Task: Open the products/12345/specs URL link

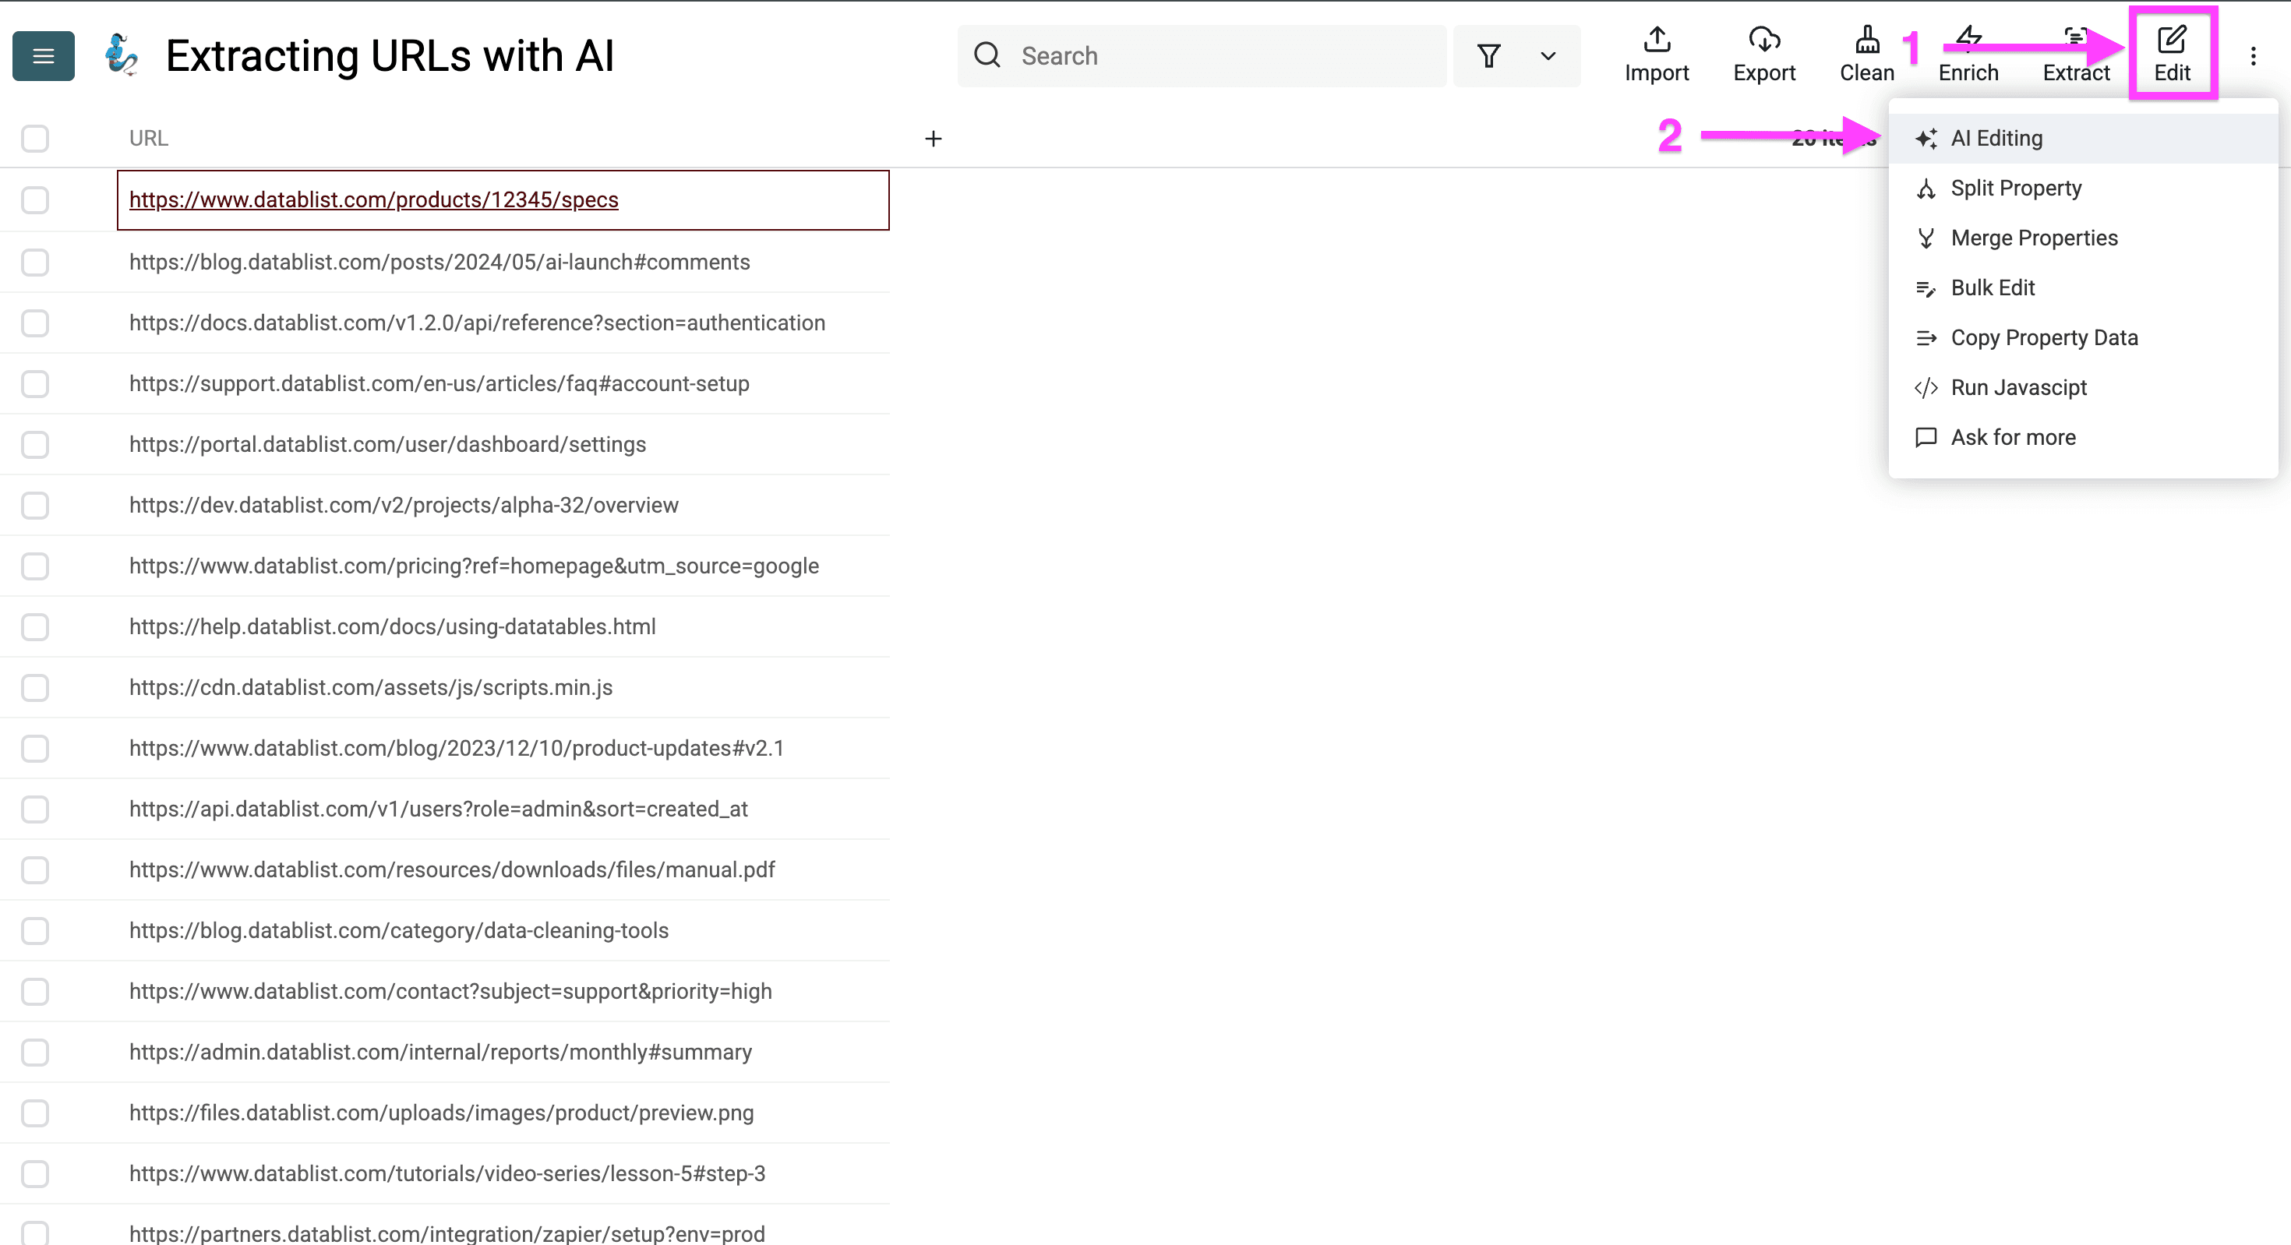Action: [x=373, y=199]
